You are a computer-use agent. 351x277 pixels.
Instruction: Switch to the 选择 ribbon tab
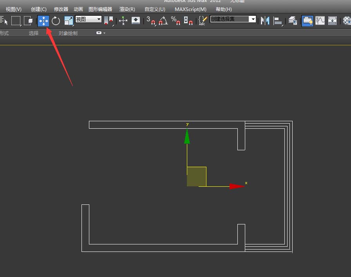click(x=34, y=33)
